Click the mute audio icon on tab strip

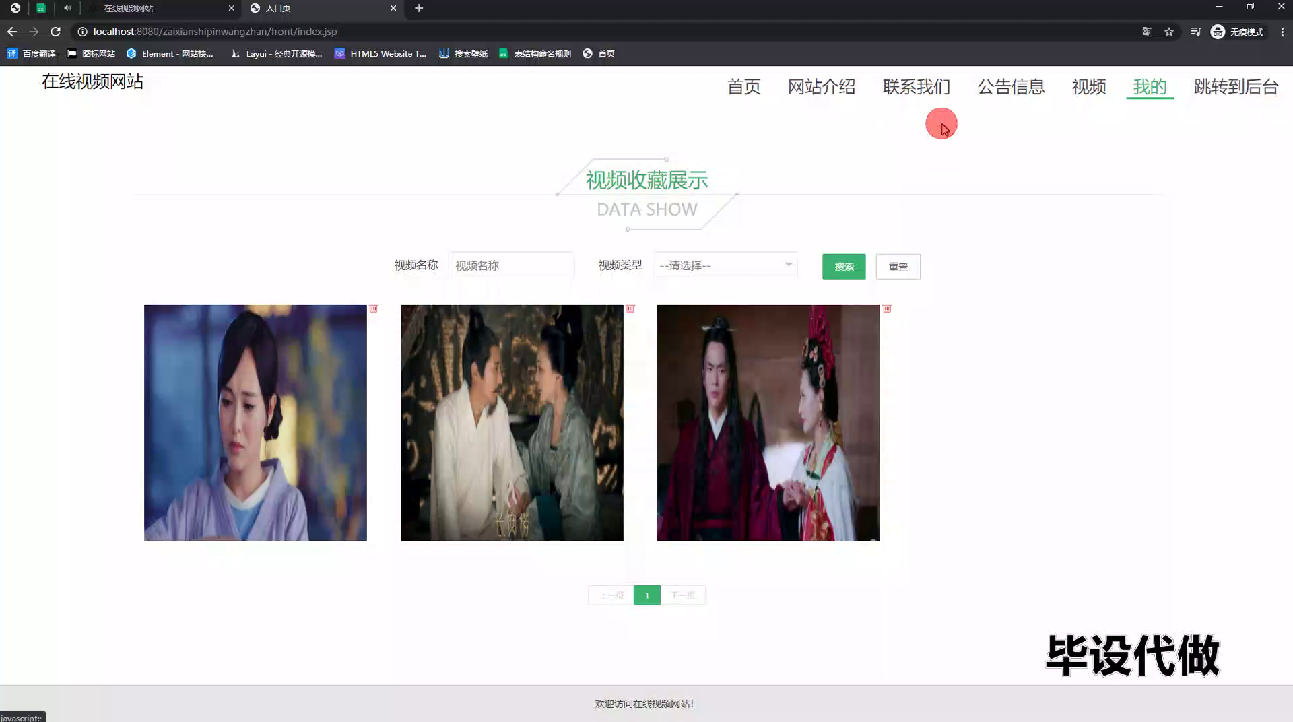click(x=67, y=8)
